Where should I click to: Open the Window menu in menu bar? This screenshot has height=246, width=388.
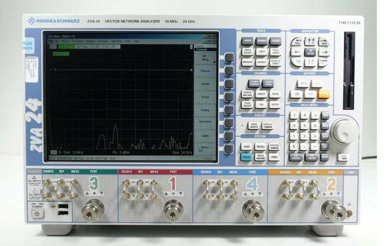pyautogui.click(x=116, y=41)
